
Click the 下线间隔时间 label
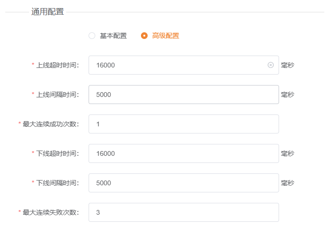[x=58, y=183]
